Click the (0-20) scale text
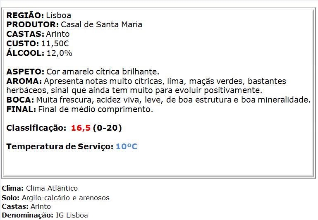Image resolution: width=318 pixels, height=220 pixels. pyautogui.click(x=107, y=128)
